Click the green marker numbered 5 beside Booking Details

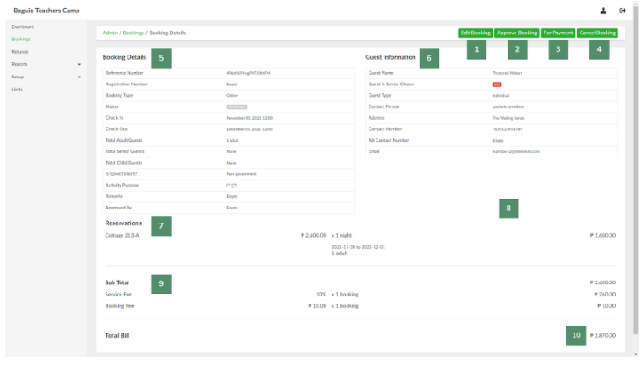pos(161,58)
